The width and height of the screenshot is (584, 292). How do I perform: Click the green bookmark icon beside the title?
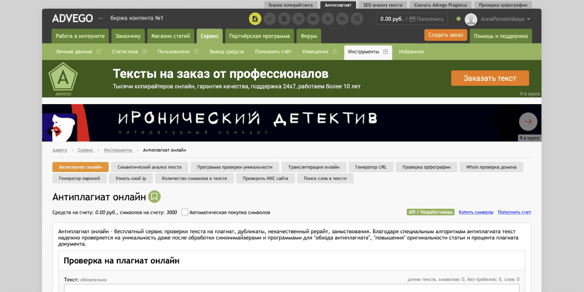tap(154, 197)
